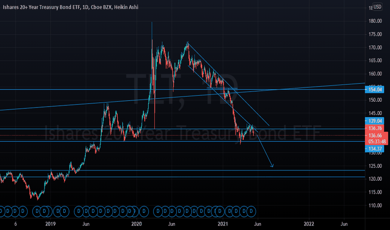Click the 2019 label on time axis
Image resolution: width=390 pixels, height=230 pixels.
click(50, 224)
